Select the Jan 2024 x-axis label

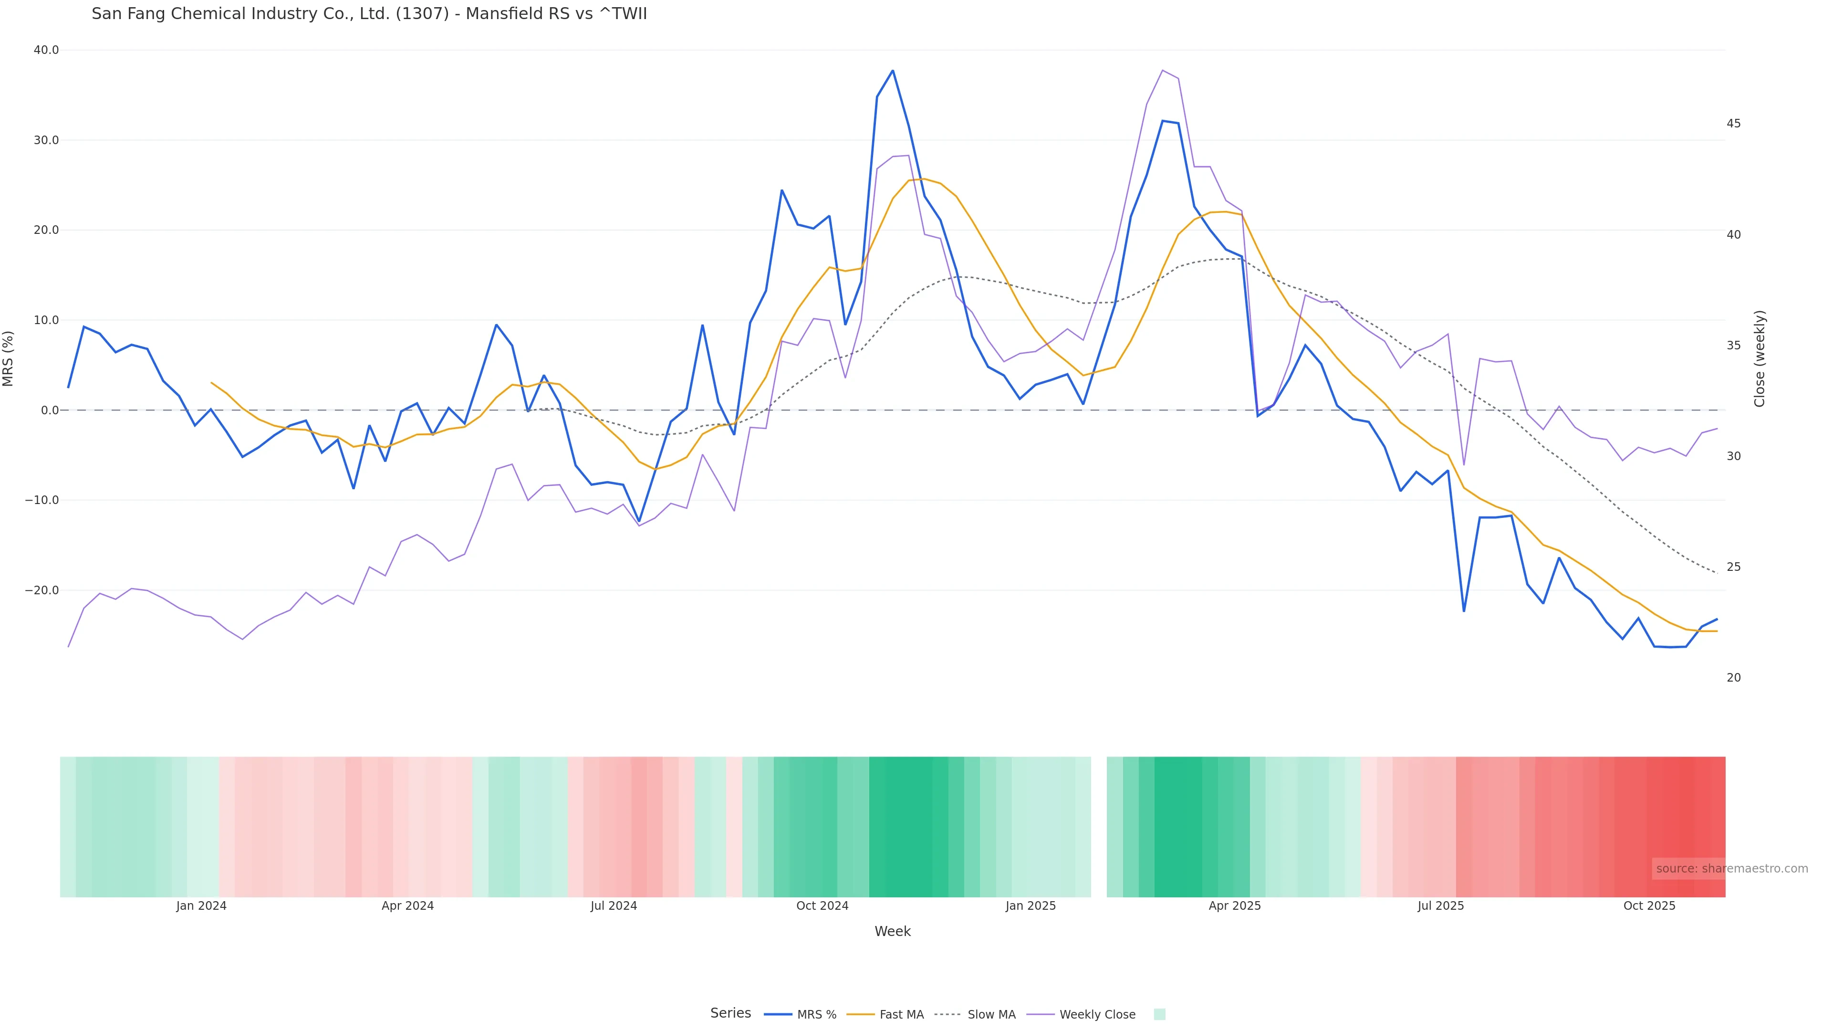point(201,906)
